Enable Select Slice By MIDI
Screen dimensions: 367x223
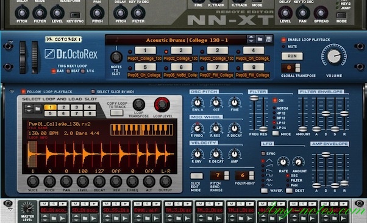pos(93,91)
